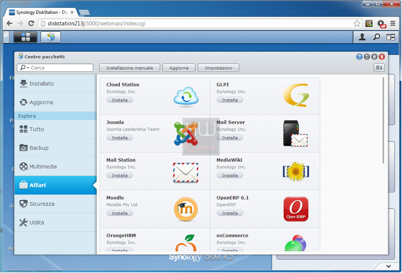Screen dimensions: 402x273
Task: Click the OpenERP red logo icon
Action: [296, 209]
